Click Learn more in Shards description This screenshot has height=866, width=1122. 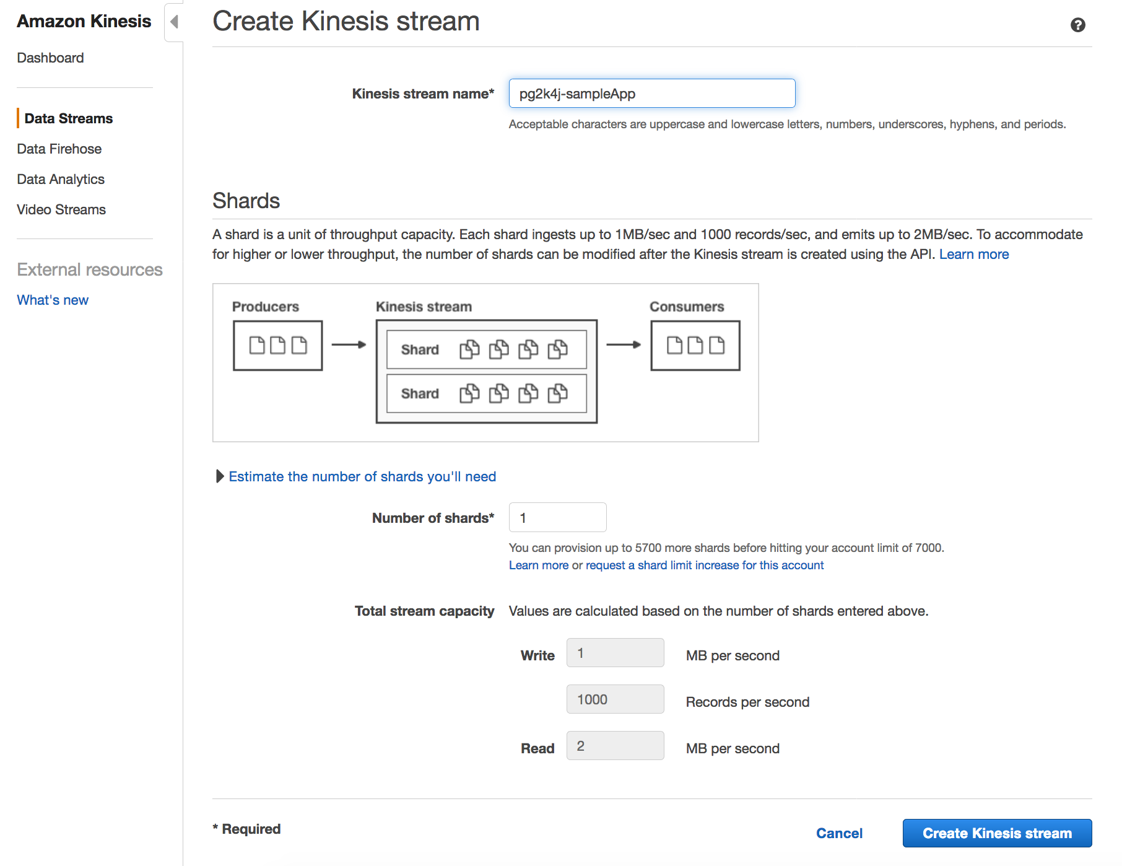(974, 254)
